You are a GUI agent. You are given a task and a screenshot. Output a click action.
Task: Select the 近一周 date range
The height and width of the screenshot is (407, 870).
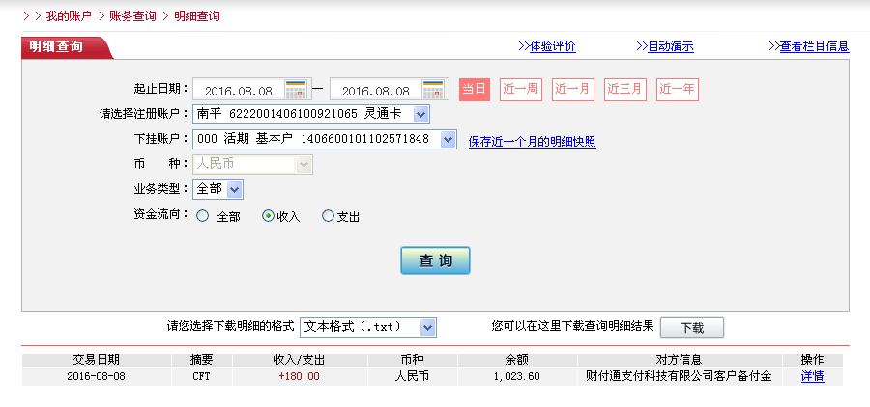[521, 89]
